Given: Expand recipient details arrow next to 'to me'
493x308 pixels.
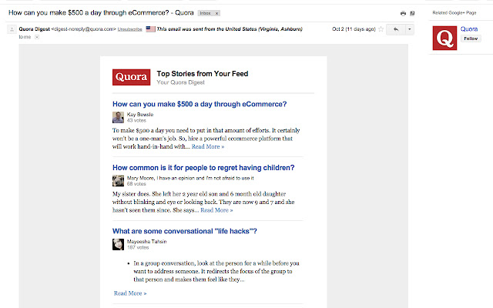Looking at the screenshot, I should pyautogui.click(x=37, y=37).
